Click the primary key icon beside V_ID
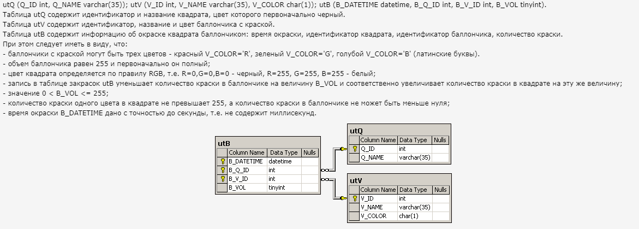The image size is (639, 229). coord(355,199)
